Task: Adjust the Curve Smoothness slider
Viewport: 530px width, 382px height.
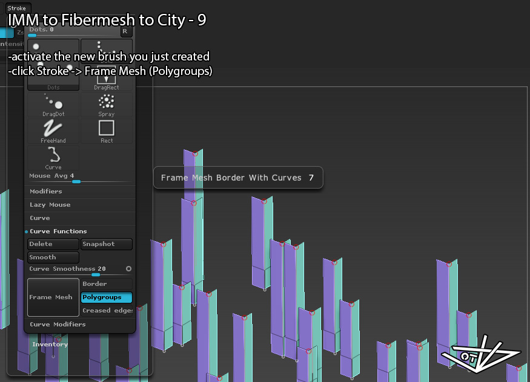Action: pos(76,271)
